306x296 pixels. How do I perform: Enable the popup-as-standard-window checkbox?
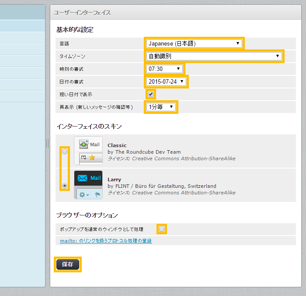[162, 229]
